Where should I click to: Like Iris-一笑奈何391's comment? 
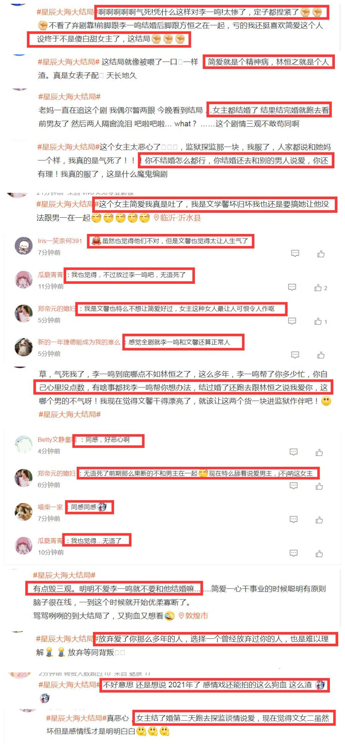pos(321,254)
